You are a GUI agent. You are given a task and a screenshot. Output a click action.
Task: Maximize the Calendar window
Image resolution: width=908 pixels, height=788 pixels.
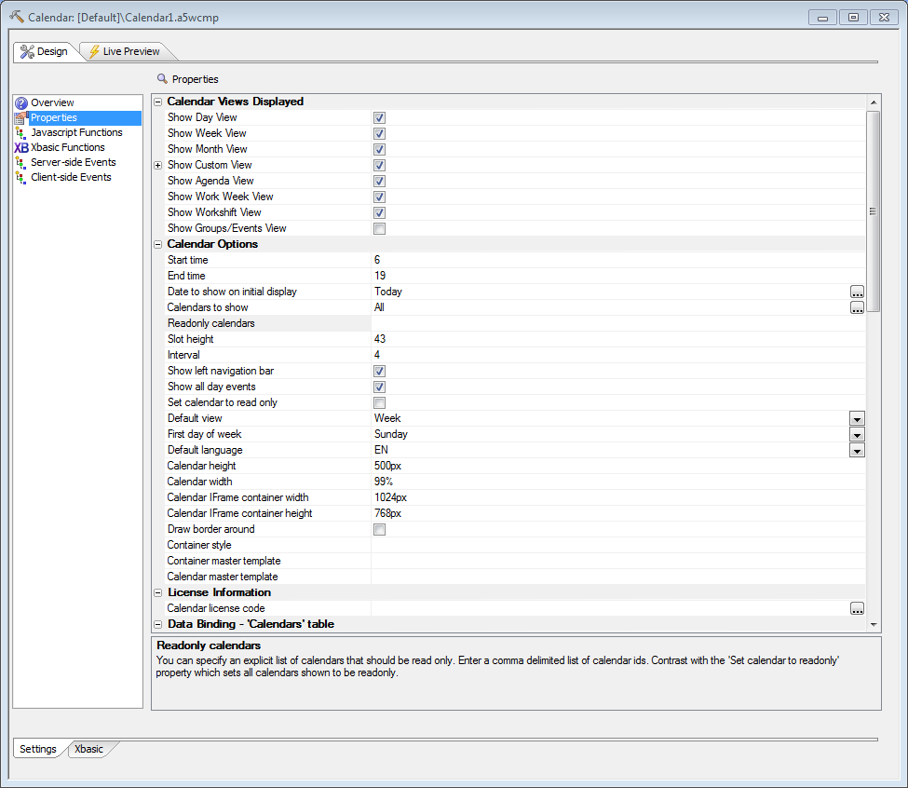tap(853, 18)
